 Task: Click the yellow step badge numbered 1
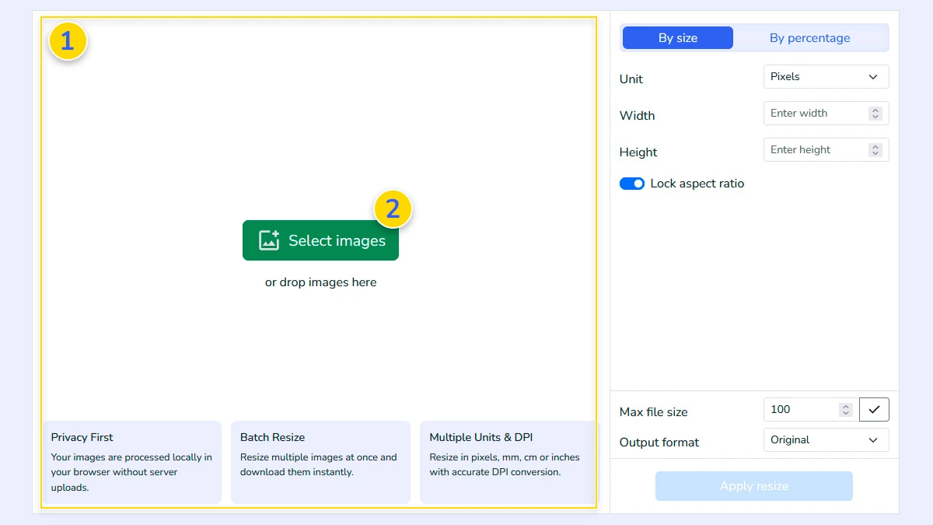68,40
